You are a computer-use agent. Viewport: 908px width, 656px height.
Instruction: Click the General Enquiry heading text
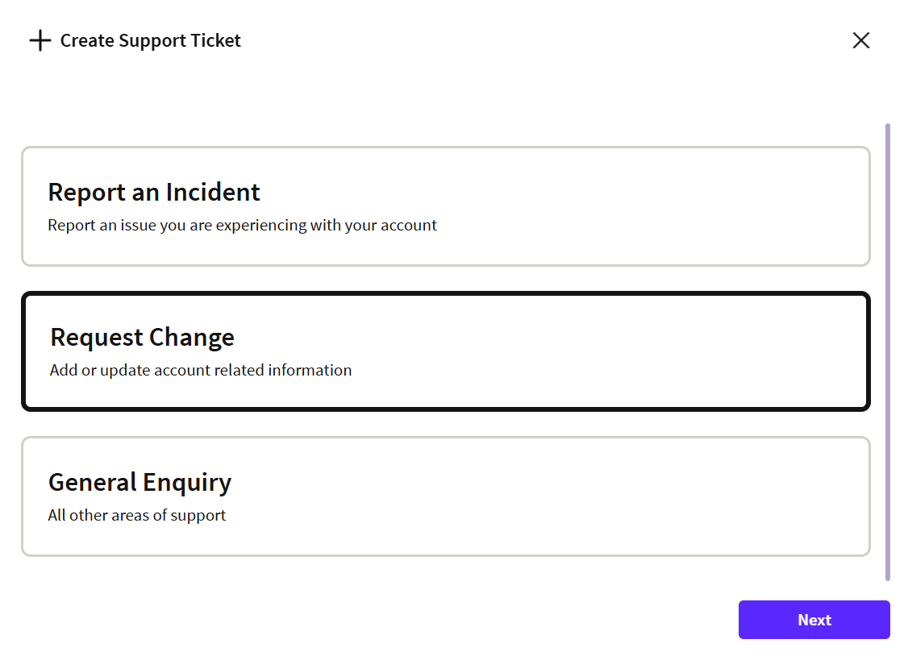(x=140, y=482)
